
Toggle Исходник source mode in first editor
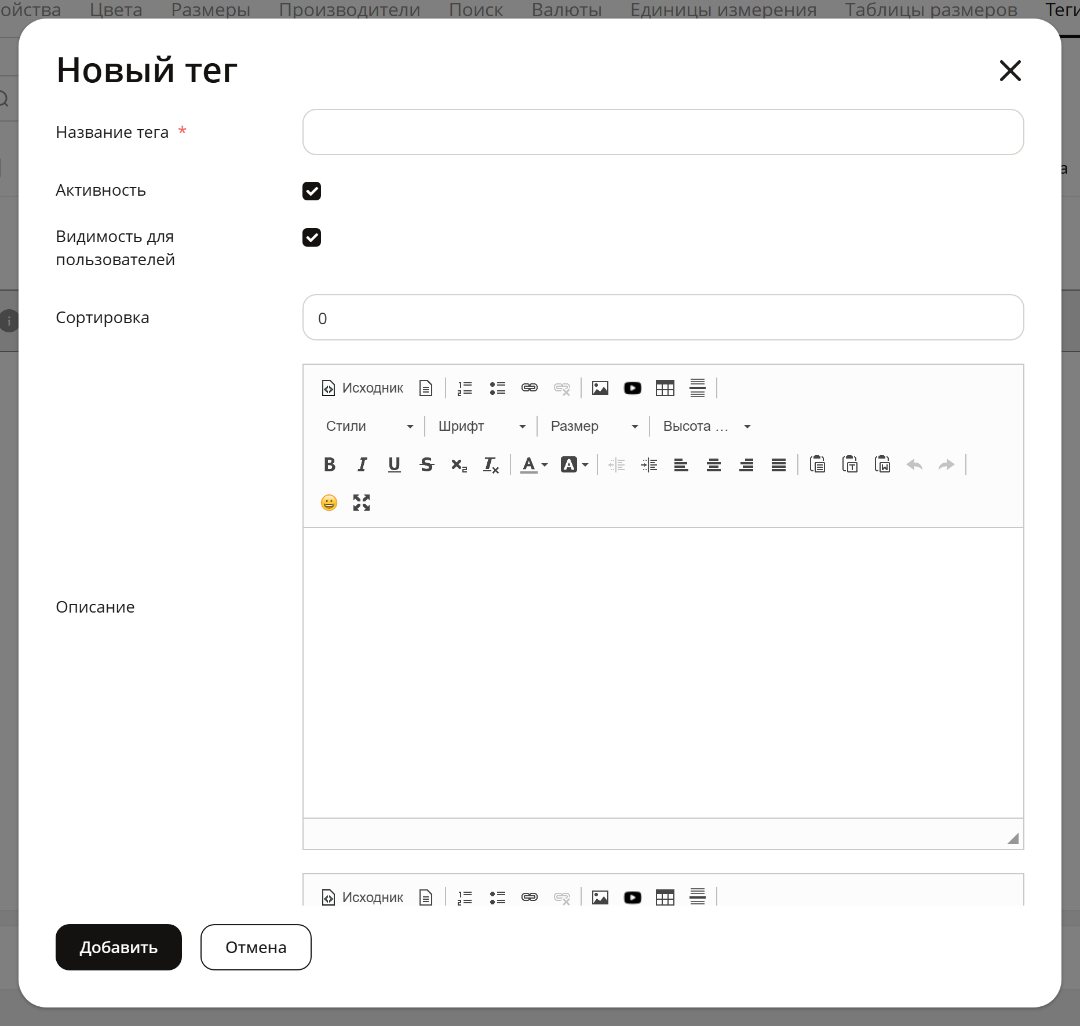pyautogui.click(x=363, y=388)
